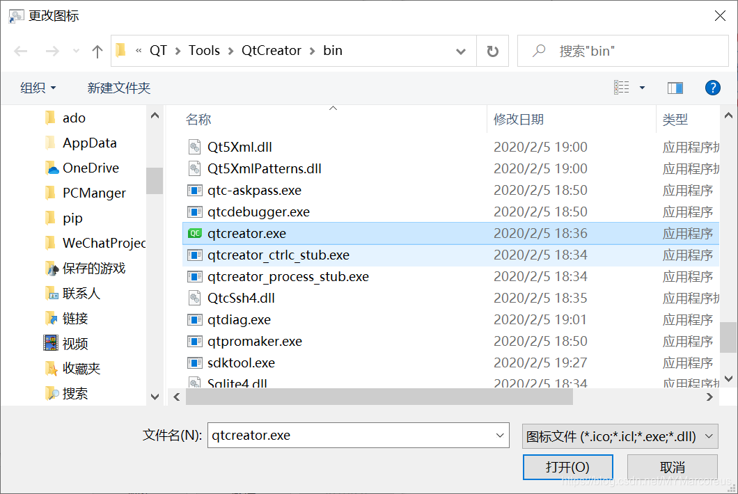Viewport: 738px width, 494px height.
Task: Sort by the 类型 column header
Action: point(675,120)
